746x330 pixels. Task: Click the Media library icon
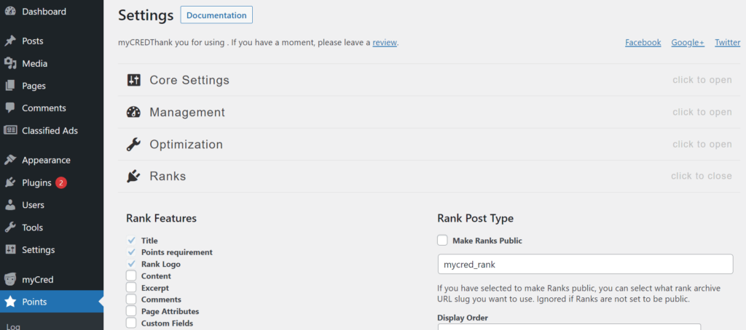tap(10, 63)
